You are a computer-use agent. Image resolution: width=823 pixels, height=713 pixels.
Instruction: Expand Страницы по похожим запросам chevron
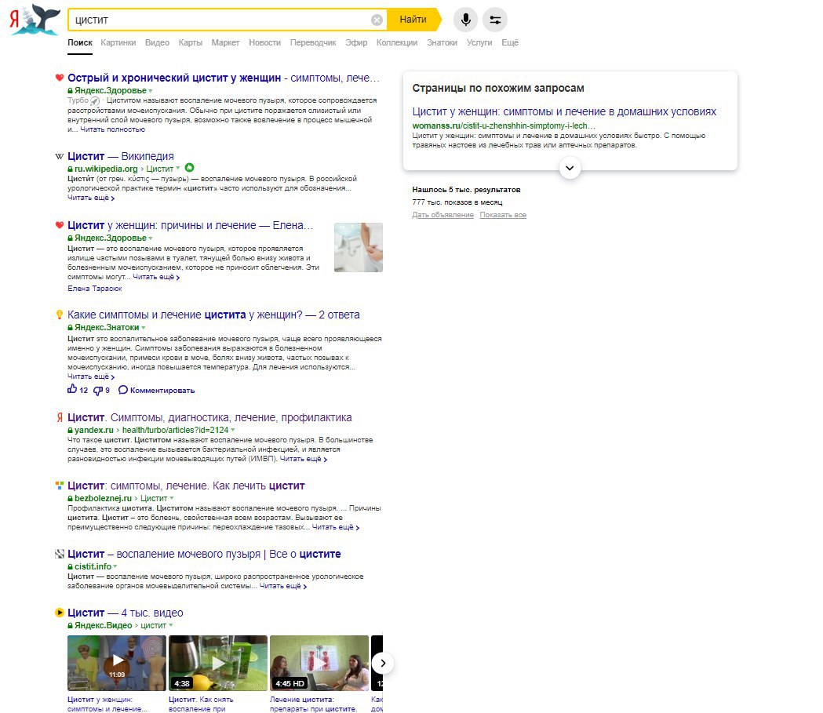(570, 168)
